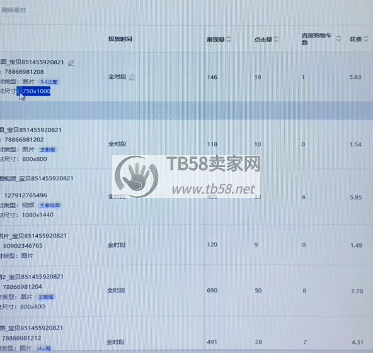Sort the table by 直接购物车数

tap(339, 38)
